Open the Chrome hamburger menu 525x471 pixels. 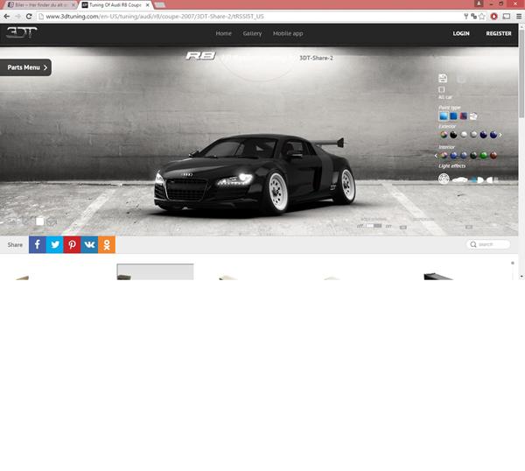coord(519,16)
